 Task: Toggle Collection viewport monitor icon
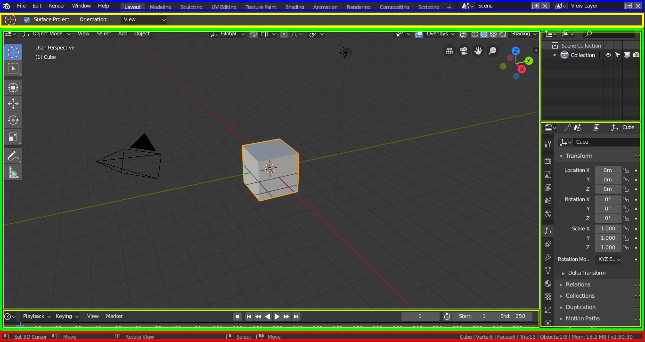coord(627,55)
